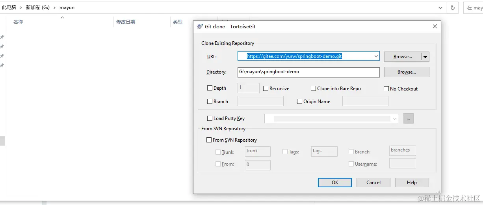Toggle the SVN Username checkbox
The image size is (483, 205).
coord(351,164)
